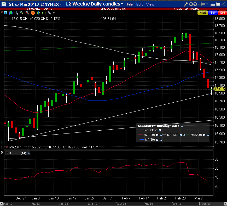Click the chain link icon in title bar
This screenshot has width=227, height=206.
[x=193, y=4]
